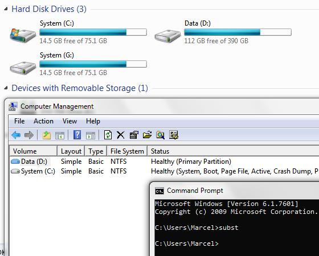
Task: Collapse the Hard Disk Drives group
Action: click(x=6, y=9)
